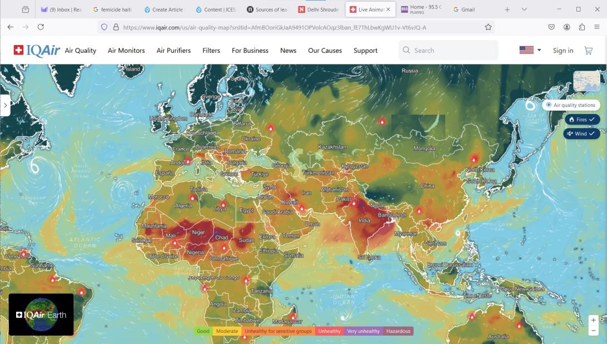Viewport: 607px width, 344px height.
Task: Enable the Air quality stations layer
Action: 571,105
